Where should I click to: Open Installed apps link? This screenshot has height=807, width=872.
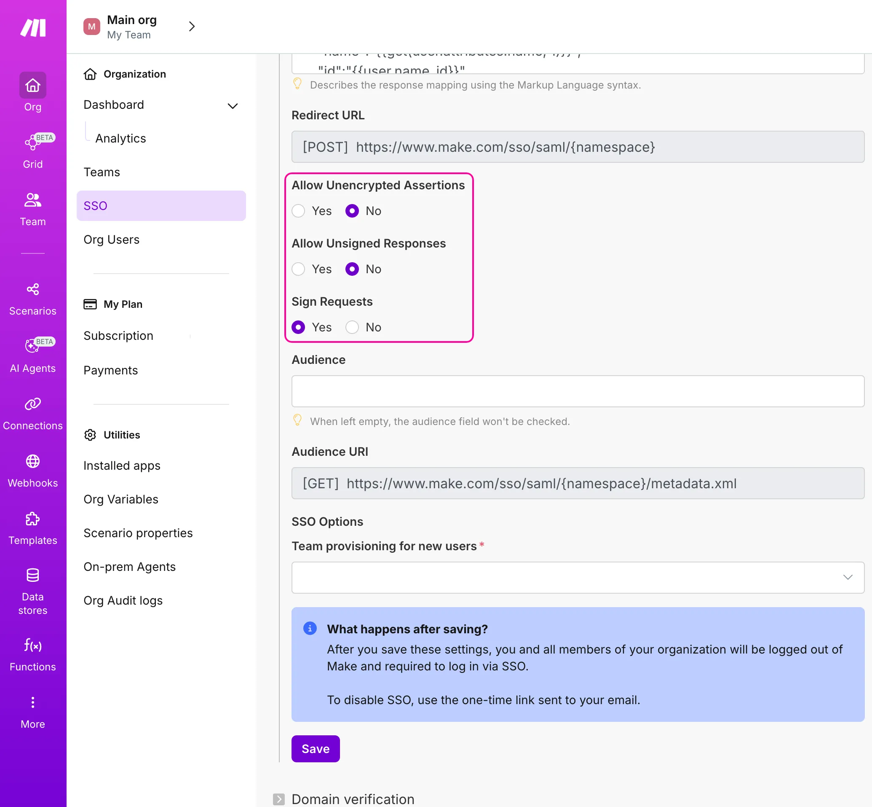pos(122,465)
